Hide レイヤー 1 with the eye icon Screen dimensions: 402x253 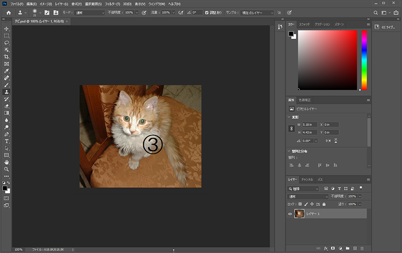click(x=290, y=214)
